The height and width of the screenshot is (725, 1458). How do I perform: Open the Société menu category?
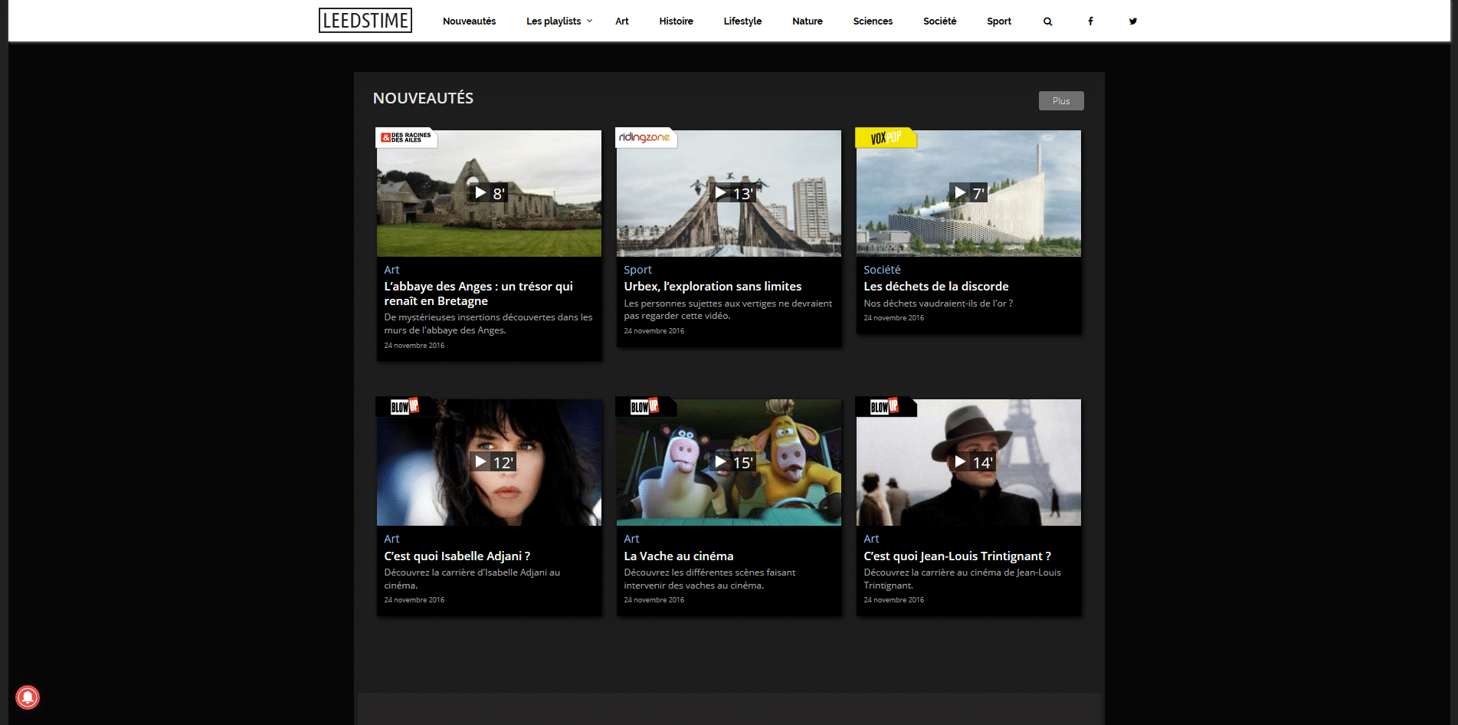939,21
